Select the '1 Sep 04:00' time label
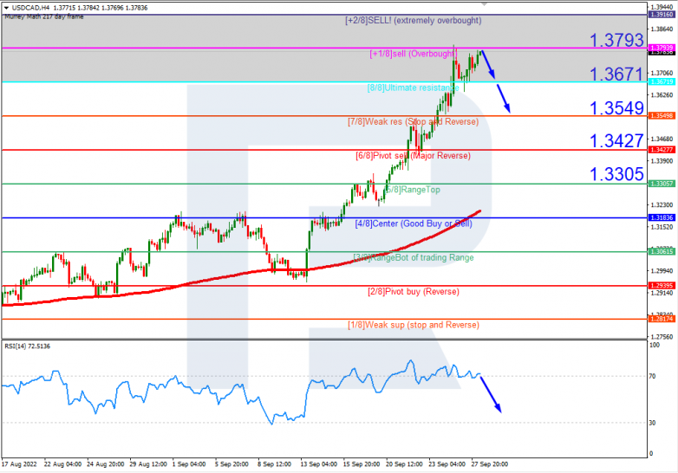The image size is (678, 473). click(189, 464)
